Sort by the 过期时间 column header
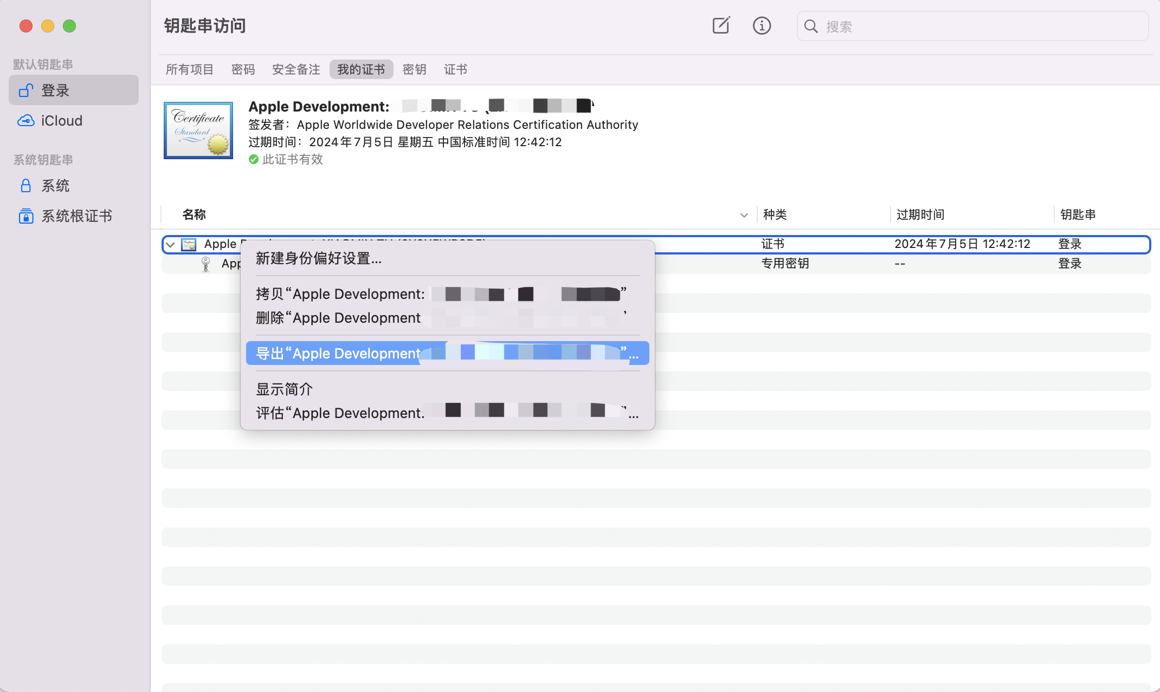Viewport: 1160px width, 692px height. [920, 214]
